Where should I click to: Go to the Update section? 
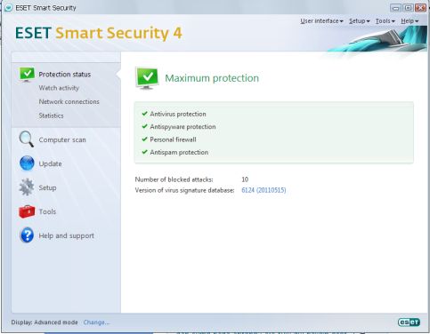point(51,163)
